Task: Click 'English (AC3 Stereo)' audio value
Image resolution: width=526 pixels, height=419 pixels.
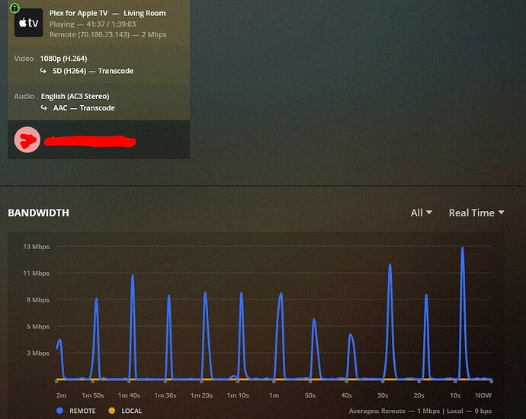Action: tap(75, 96)
